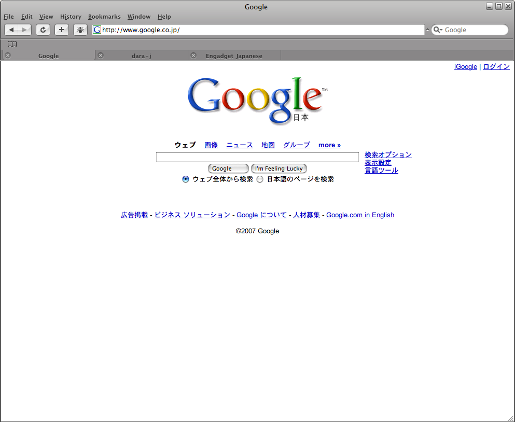The width and height of the screenshot is (515, 422).
Task: Maximize the browser window
Action: tap(498, 6)
